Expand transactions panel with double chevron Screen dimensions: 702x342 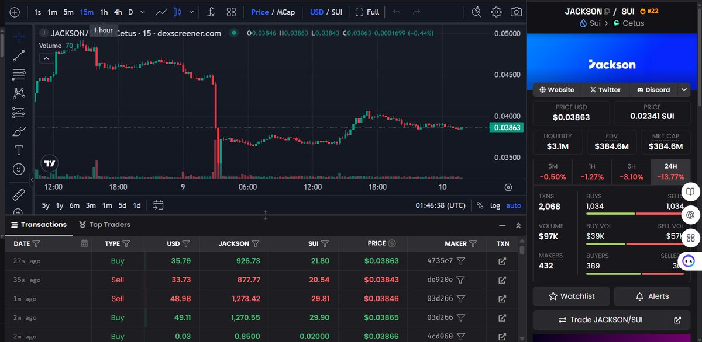pyautogui.click(x=518, y=225)
